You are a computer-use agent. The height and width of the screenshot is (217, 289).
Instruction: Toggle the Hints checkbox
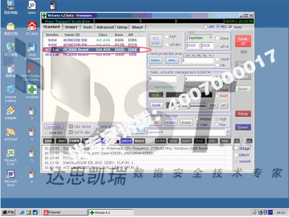point(230,27)
